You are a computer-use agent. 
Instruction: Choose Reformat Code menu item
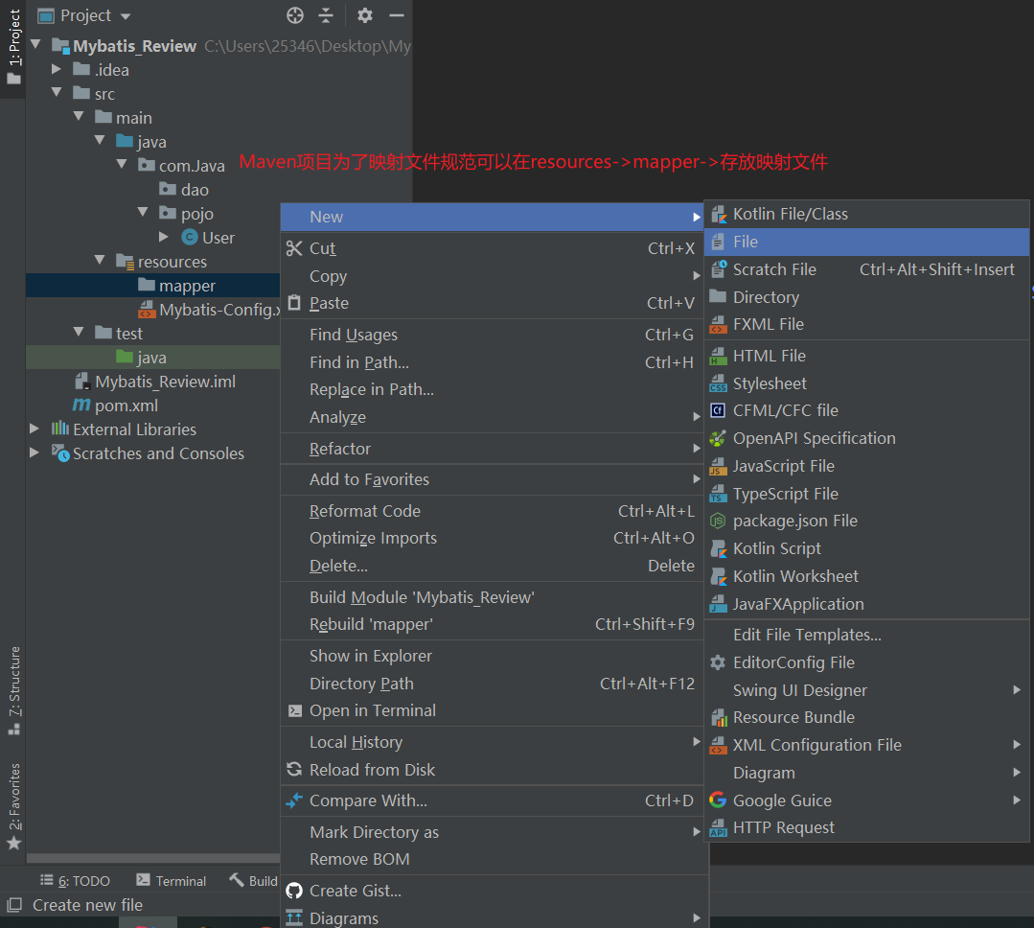pyautogui.click(x=492, y=511)
